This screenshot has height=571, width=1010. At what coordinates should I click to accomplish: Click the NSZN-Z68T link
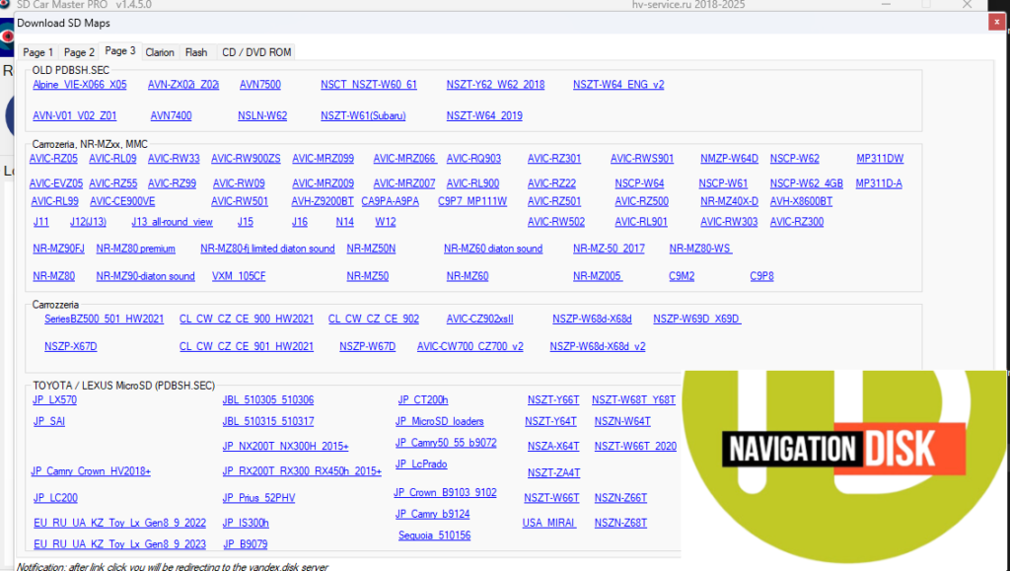(x=620, y=523)
